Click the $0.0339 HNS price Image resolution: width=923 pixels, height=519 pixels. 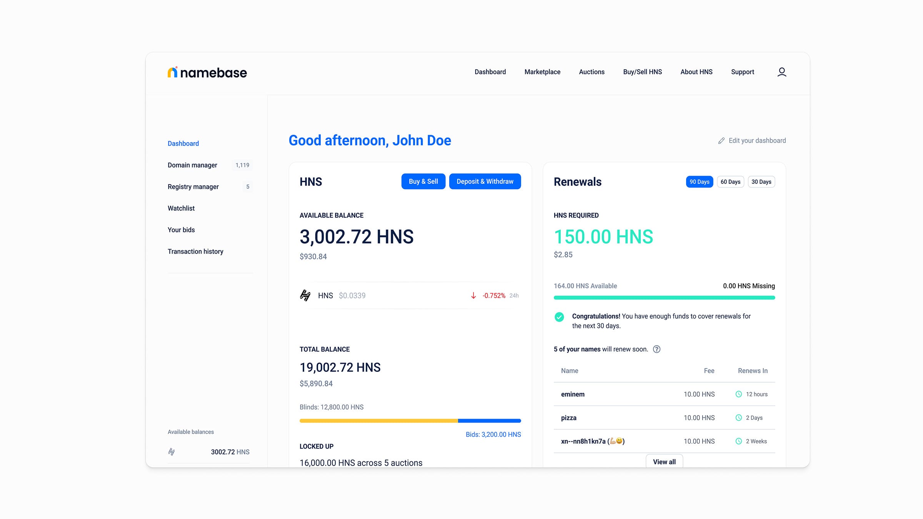pyautogui.click(x=352, y=296)
